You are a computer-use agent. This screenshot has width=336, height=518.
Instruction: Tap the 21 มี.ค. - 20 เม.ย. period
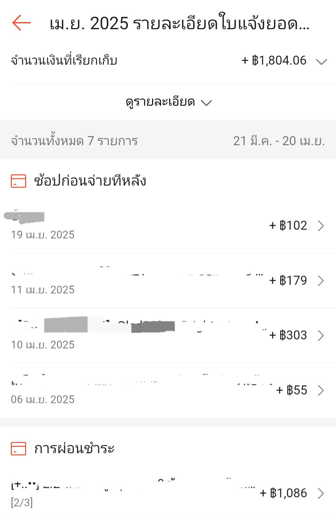click(279, 141)
